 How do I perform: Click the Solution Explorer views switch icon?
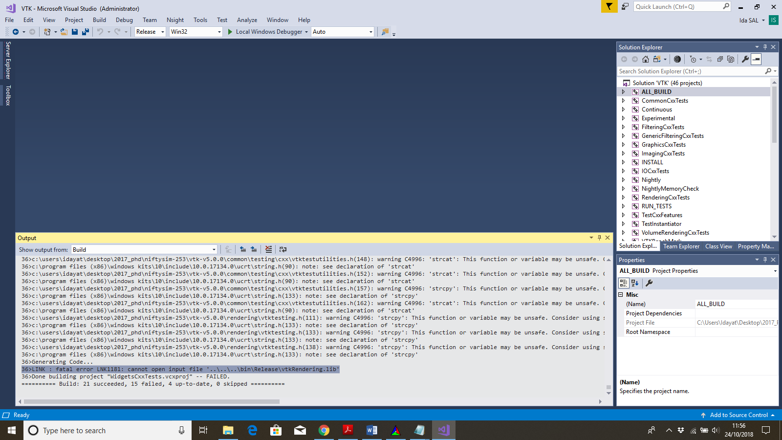(657, 59)
